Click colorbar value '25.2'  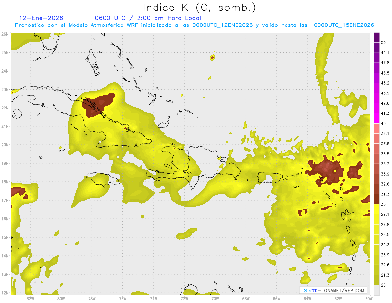tap(385, 245)
